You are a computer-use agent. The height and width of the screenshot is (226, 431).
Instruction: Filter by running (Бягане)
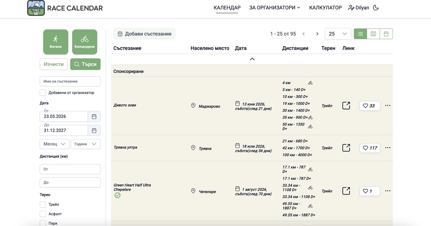click(56, 42)
